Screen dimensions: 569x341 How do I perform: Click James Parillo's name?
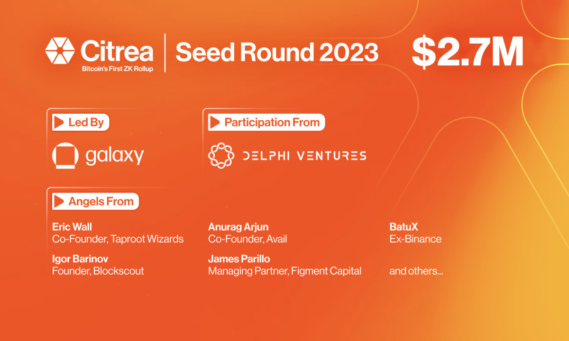tap(239, 259)
